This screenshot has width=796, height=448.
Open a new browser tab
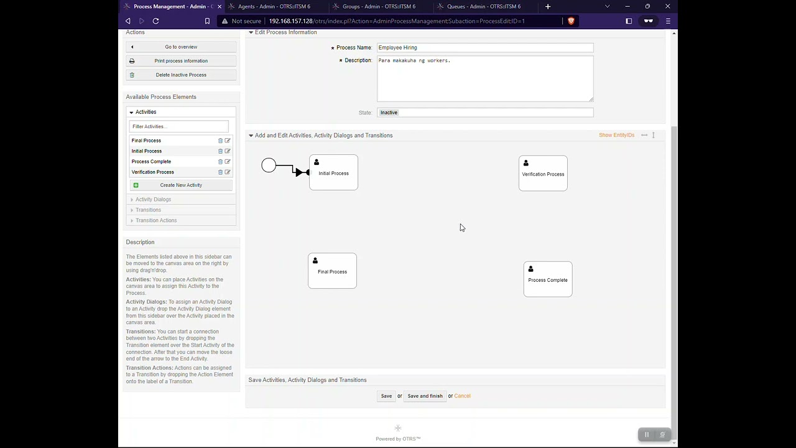548,6
